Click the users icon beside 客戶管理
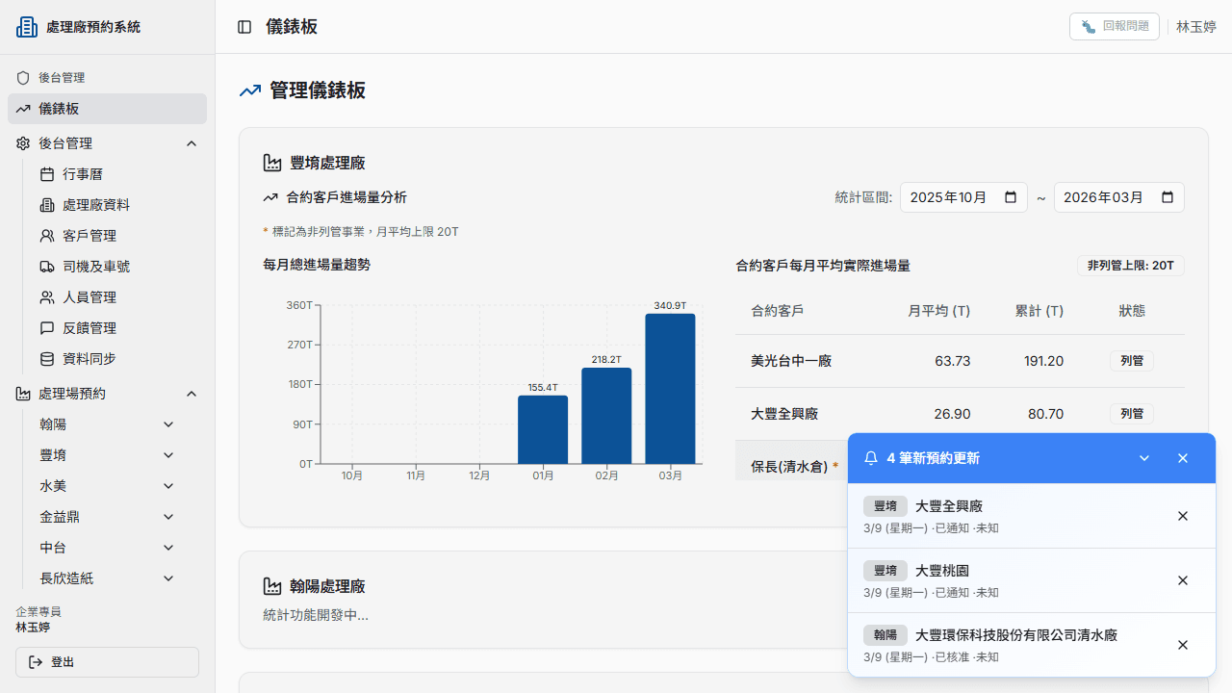Viewport: 1232px width, 693px height. point(47,236)
